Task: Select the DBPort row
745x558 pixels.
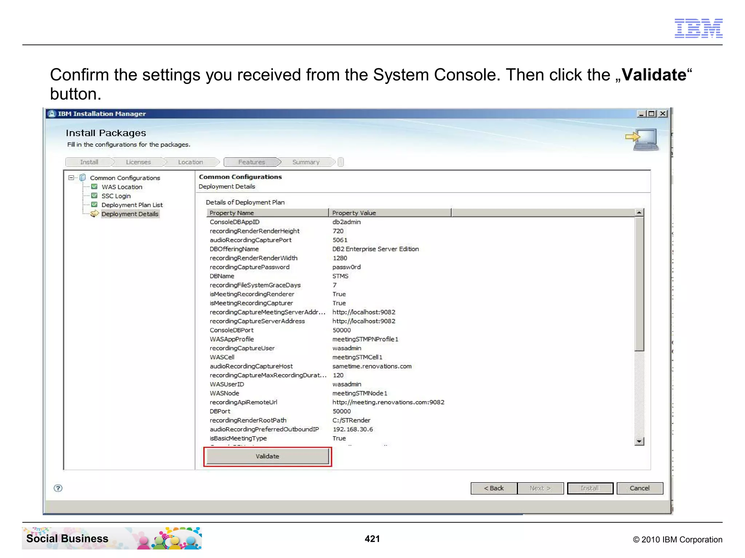Action: point(420,411)
